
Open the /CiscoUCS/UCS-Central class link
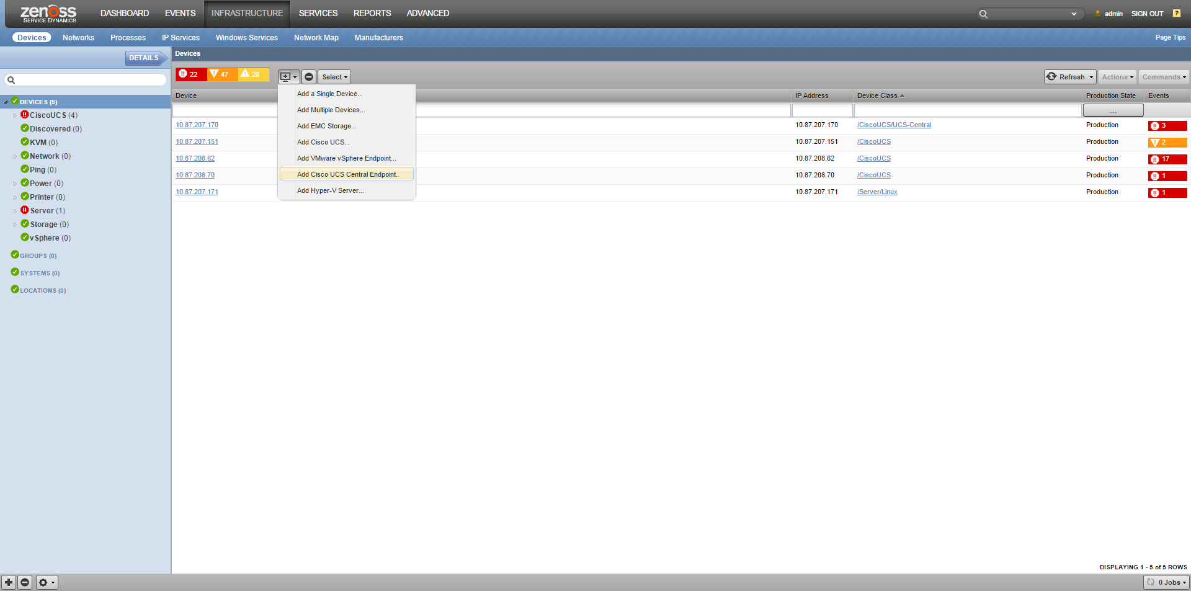pyautogui.click(x=894, y=125)
